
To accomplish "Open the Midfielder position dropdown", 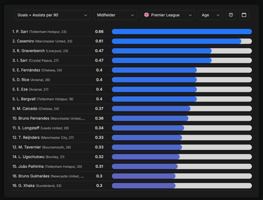I will coord(115,15).
